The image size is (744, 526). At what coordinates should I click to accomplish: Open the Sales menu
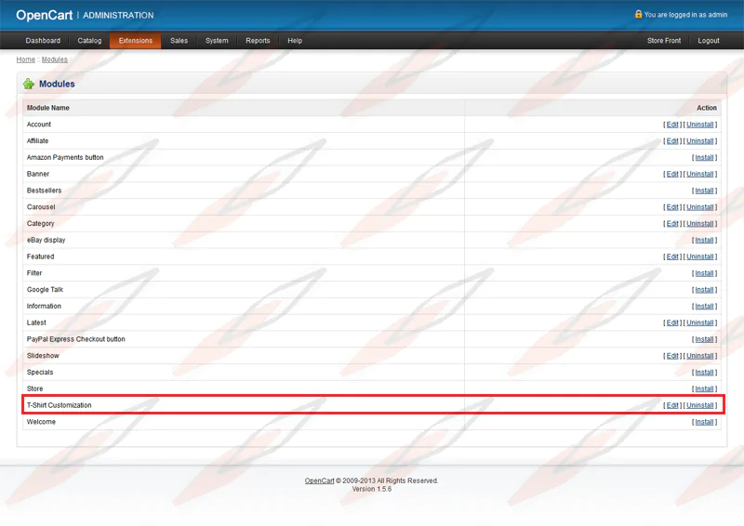[179, 41]
